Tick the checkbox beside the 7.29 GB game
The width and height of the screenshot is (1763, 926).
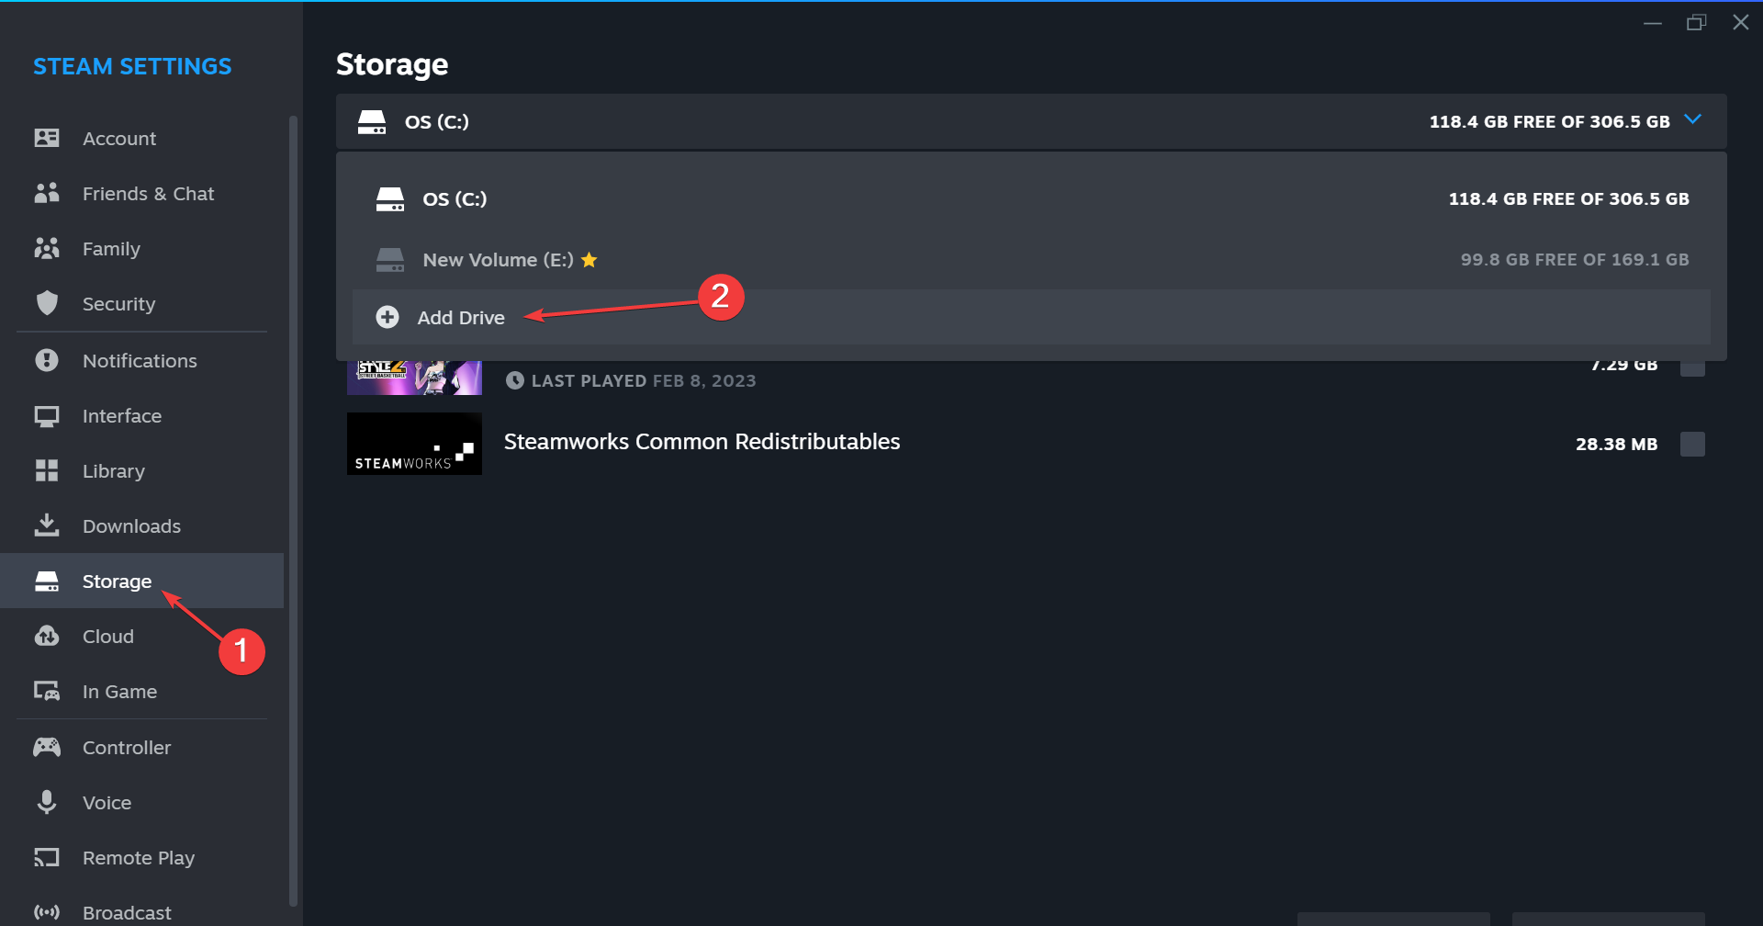click(1692, 367)
